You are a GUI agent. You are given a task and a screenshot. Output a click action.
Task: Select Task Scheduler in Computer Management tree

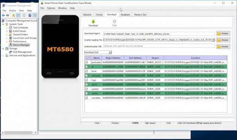point(20,27)
